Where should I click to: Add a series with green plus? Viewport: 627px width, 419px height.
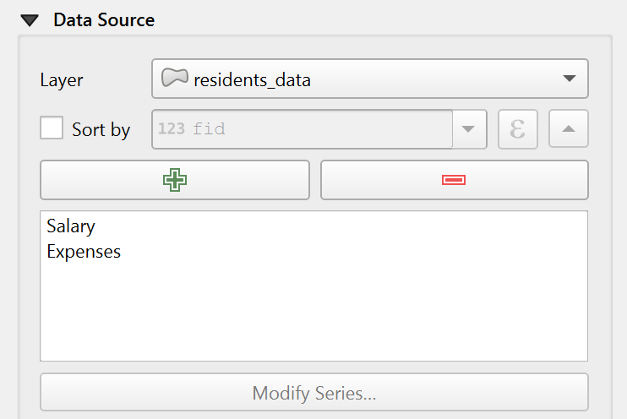coord(175,180)
